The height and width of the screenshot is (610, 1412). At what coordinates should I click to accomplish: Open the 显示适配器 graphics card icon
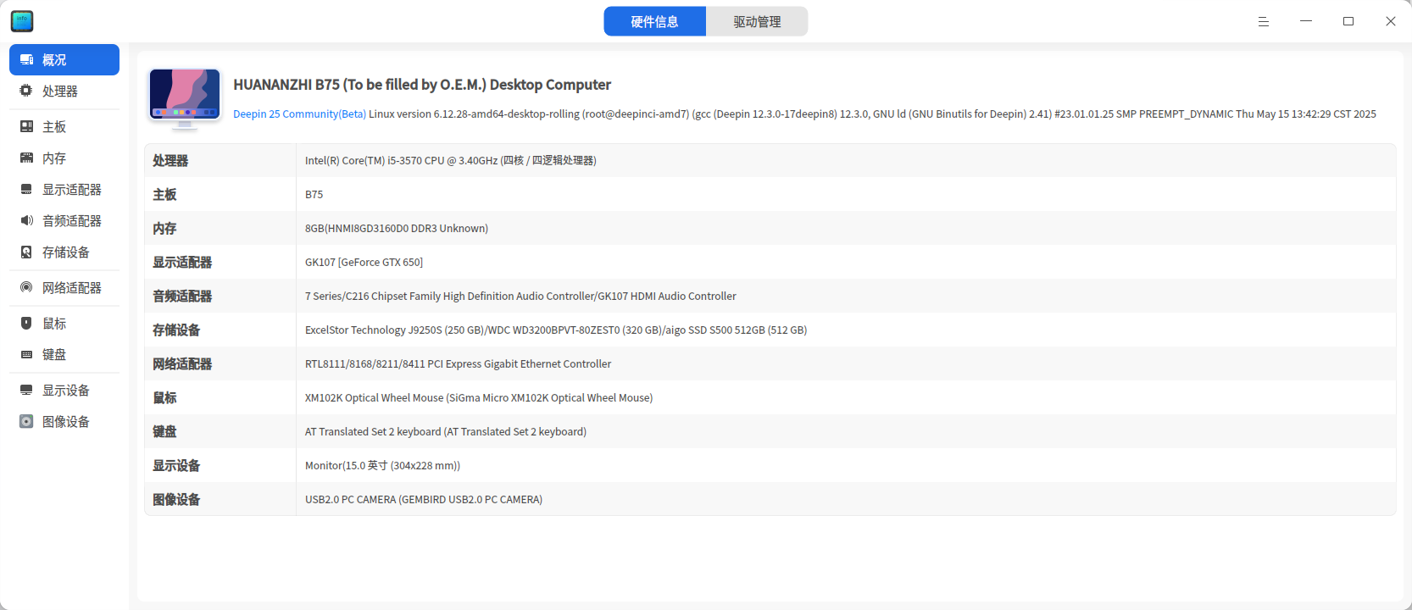click(26, 190)
